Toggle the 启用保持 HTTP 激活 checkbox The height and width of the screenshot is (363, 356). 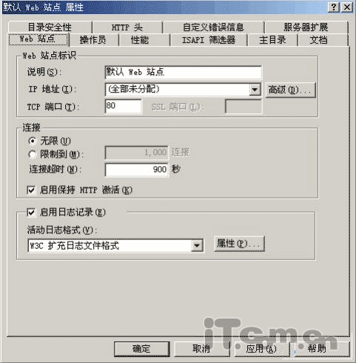[31, 190]
